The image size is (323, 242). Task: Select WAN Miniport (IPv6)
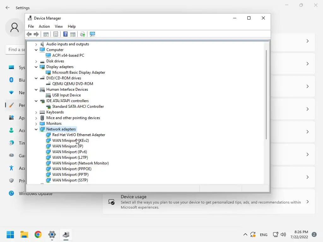pyautogui.click(x=70, y=152)
